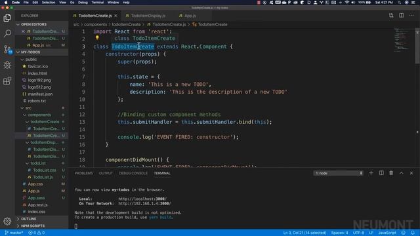Open the Selection menu
Screen dimensions: 420x236
49,3
